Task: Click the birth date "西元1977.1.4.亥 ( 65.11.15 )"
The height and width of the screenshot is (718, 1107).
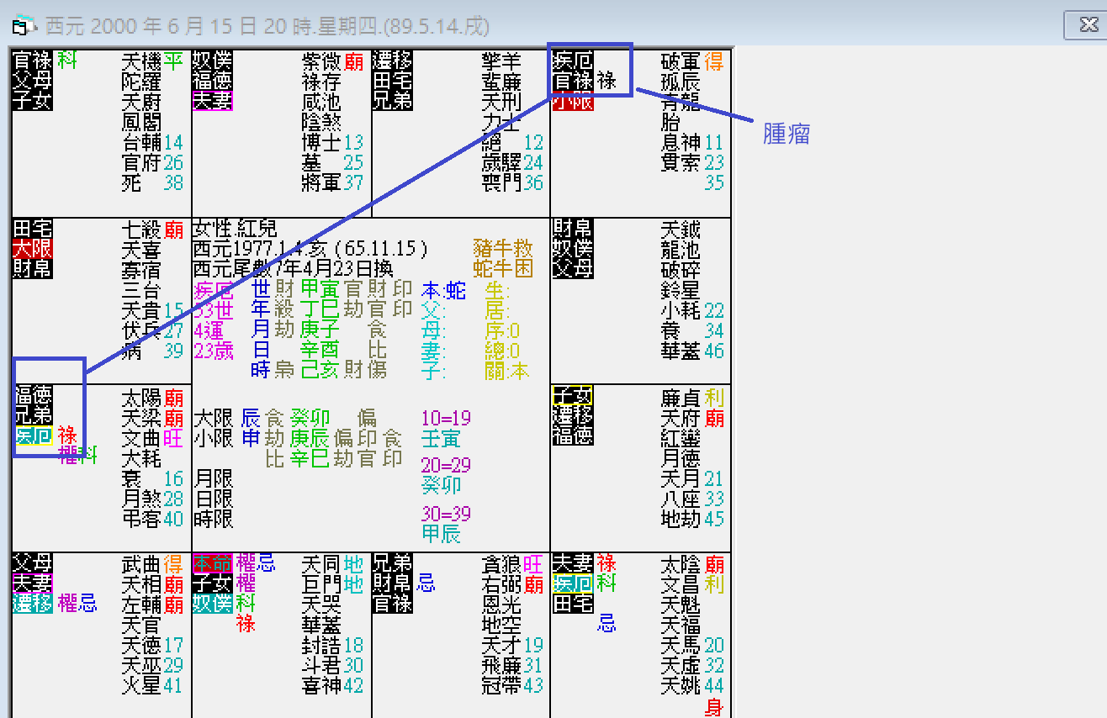Action: coord(310,250)
